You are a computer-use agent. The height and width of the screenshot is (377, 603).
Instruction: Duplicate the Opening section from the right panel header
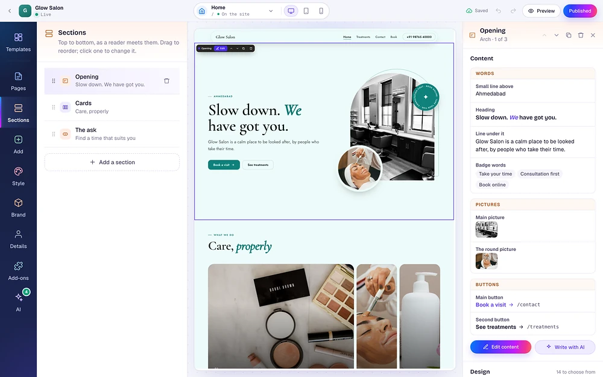pos(569,35)
